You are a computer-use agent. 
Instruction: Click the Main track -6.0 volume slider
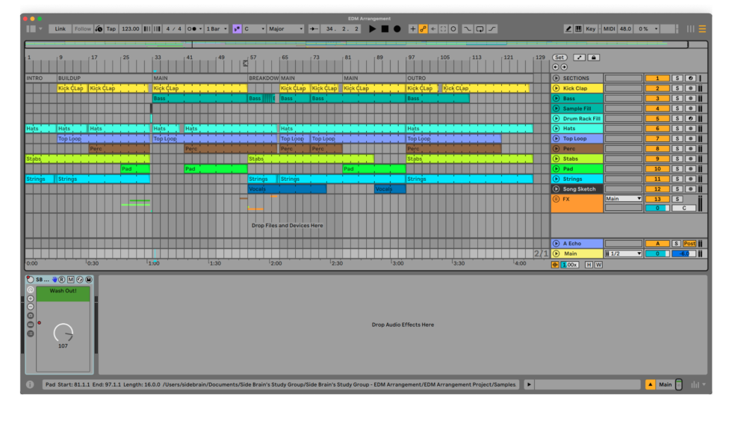click(683, 253)
